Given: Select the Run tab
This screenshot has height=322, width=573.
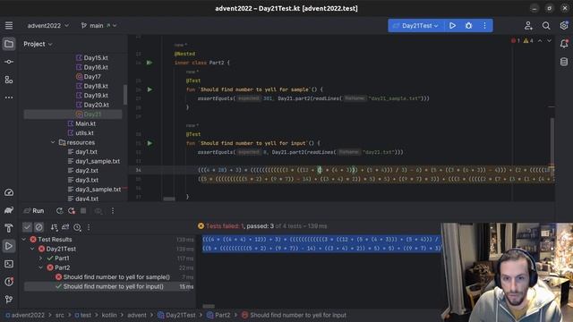Looking at the screenshot, I should (34, 211).
